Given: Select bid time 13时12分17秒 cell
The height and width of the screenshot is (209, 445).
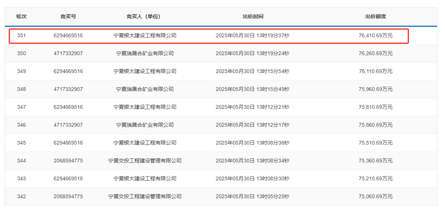Looking at the screenshot, I should click(253, 125).
